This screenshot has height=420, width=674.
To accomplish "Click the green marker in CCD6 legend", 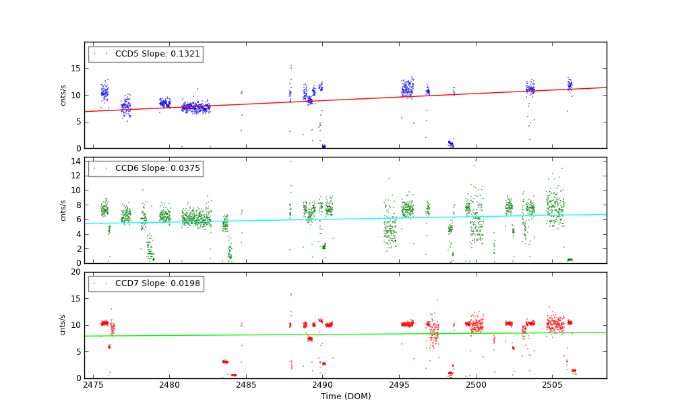I will pyautogui.click(x=94, y=169).
